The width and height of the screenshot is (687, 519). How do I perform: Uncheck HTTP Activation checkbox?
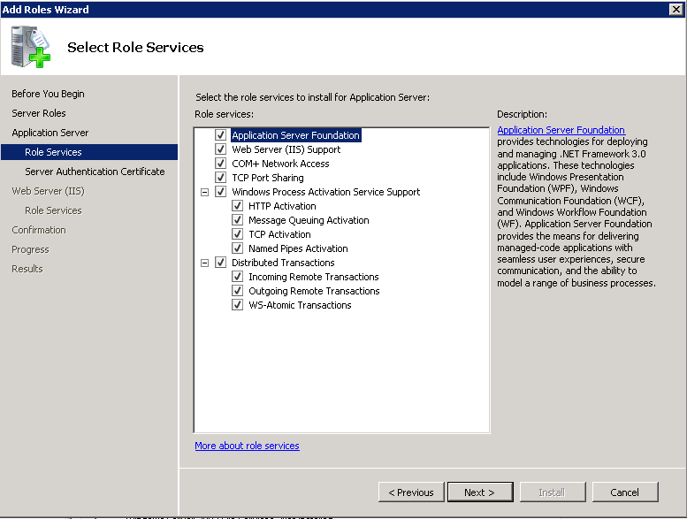pyautogui.click(x=237, y=206)
